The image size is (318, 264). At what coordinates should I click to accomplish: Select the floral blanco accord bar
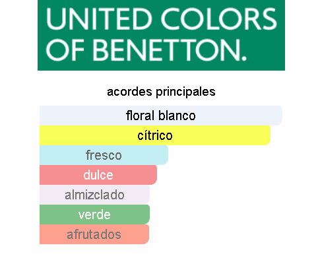click(x=161, y=115)
